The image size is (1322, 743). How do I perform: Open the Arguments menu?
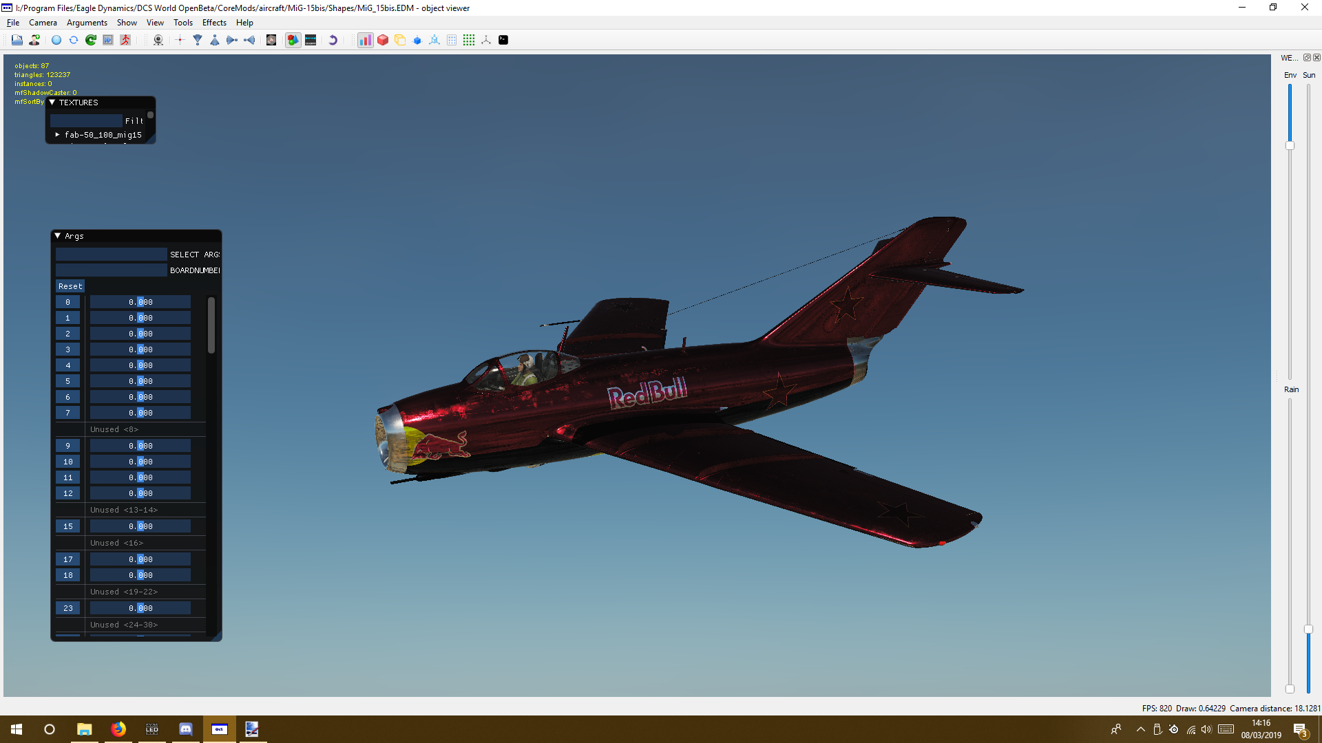click(x=87, y=23)
